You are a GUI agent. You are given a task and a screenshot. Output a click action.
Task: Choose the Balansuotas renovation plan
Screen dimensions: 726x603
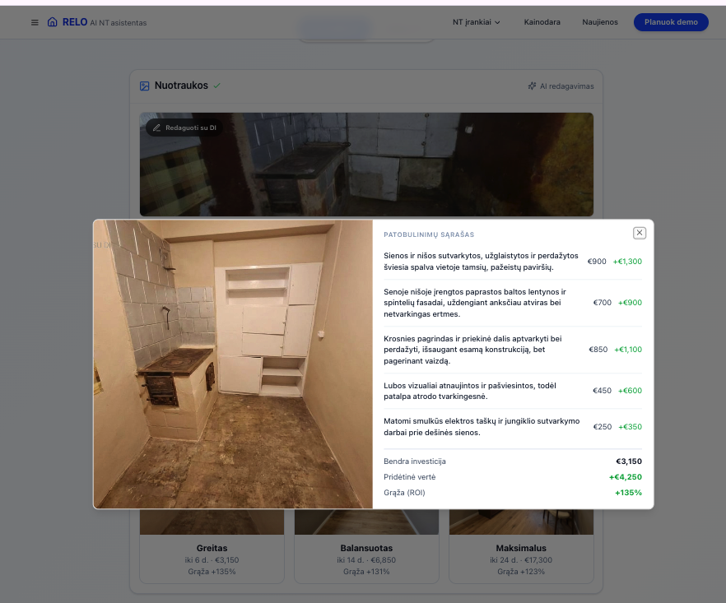(366, 547)
